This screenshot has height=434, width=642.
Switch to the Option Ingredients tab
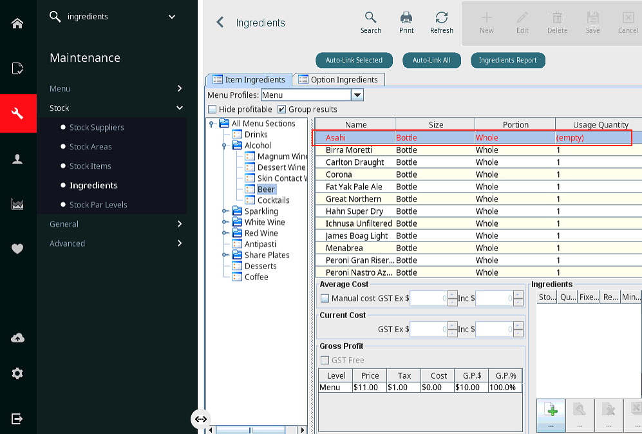point(339,79)
